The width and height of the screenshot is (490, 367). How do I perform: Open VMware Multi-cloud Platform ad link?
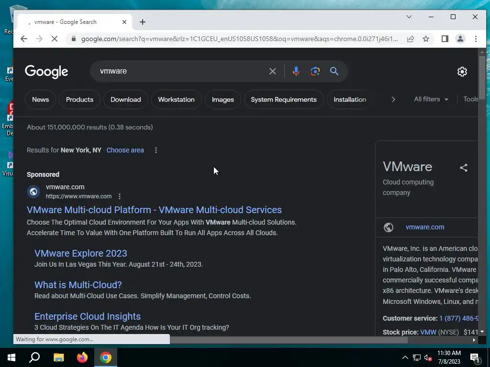(x=154, y=210)
